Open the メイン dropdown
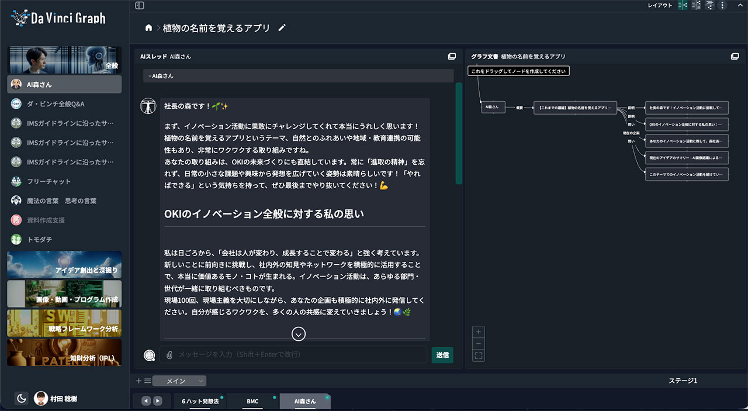 coord(179,381)
